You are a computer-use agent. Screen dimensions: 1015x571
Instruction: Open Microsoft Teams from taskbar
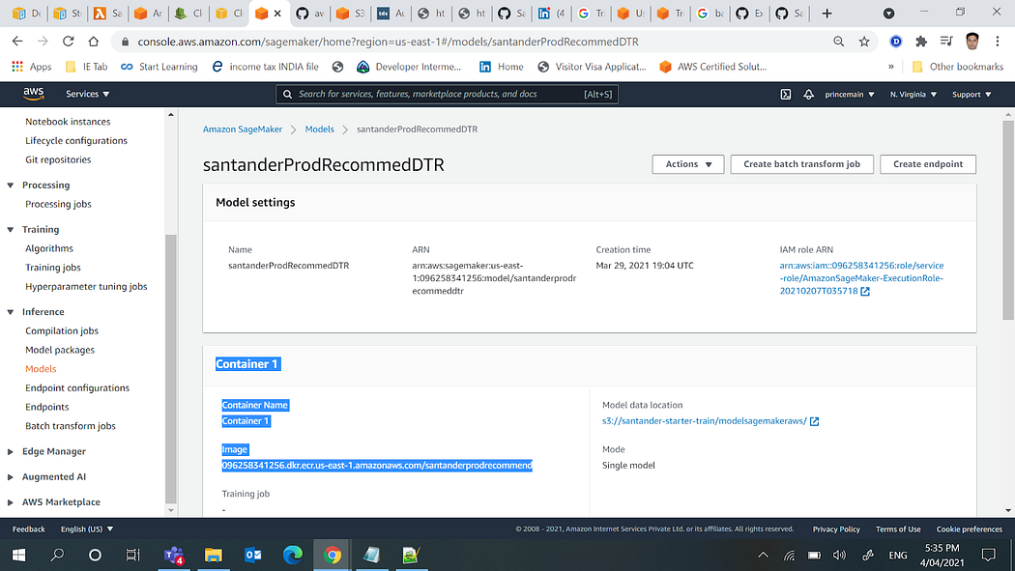click(173, 555)
